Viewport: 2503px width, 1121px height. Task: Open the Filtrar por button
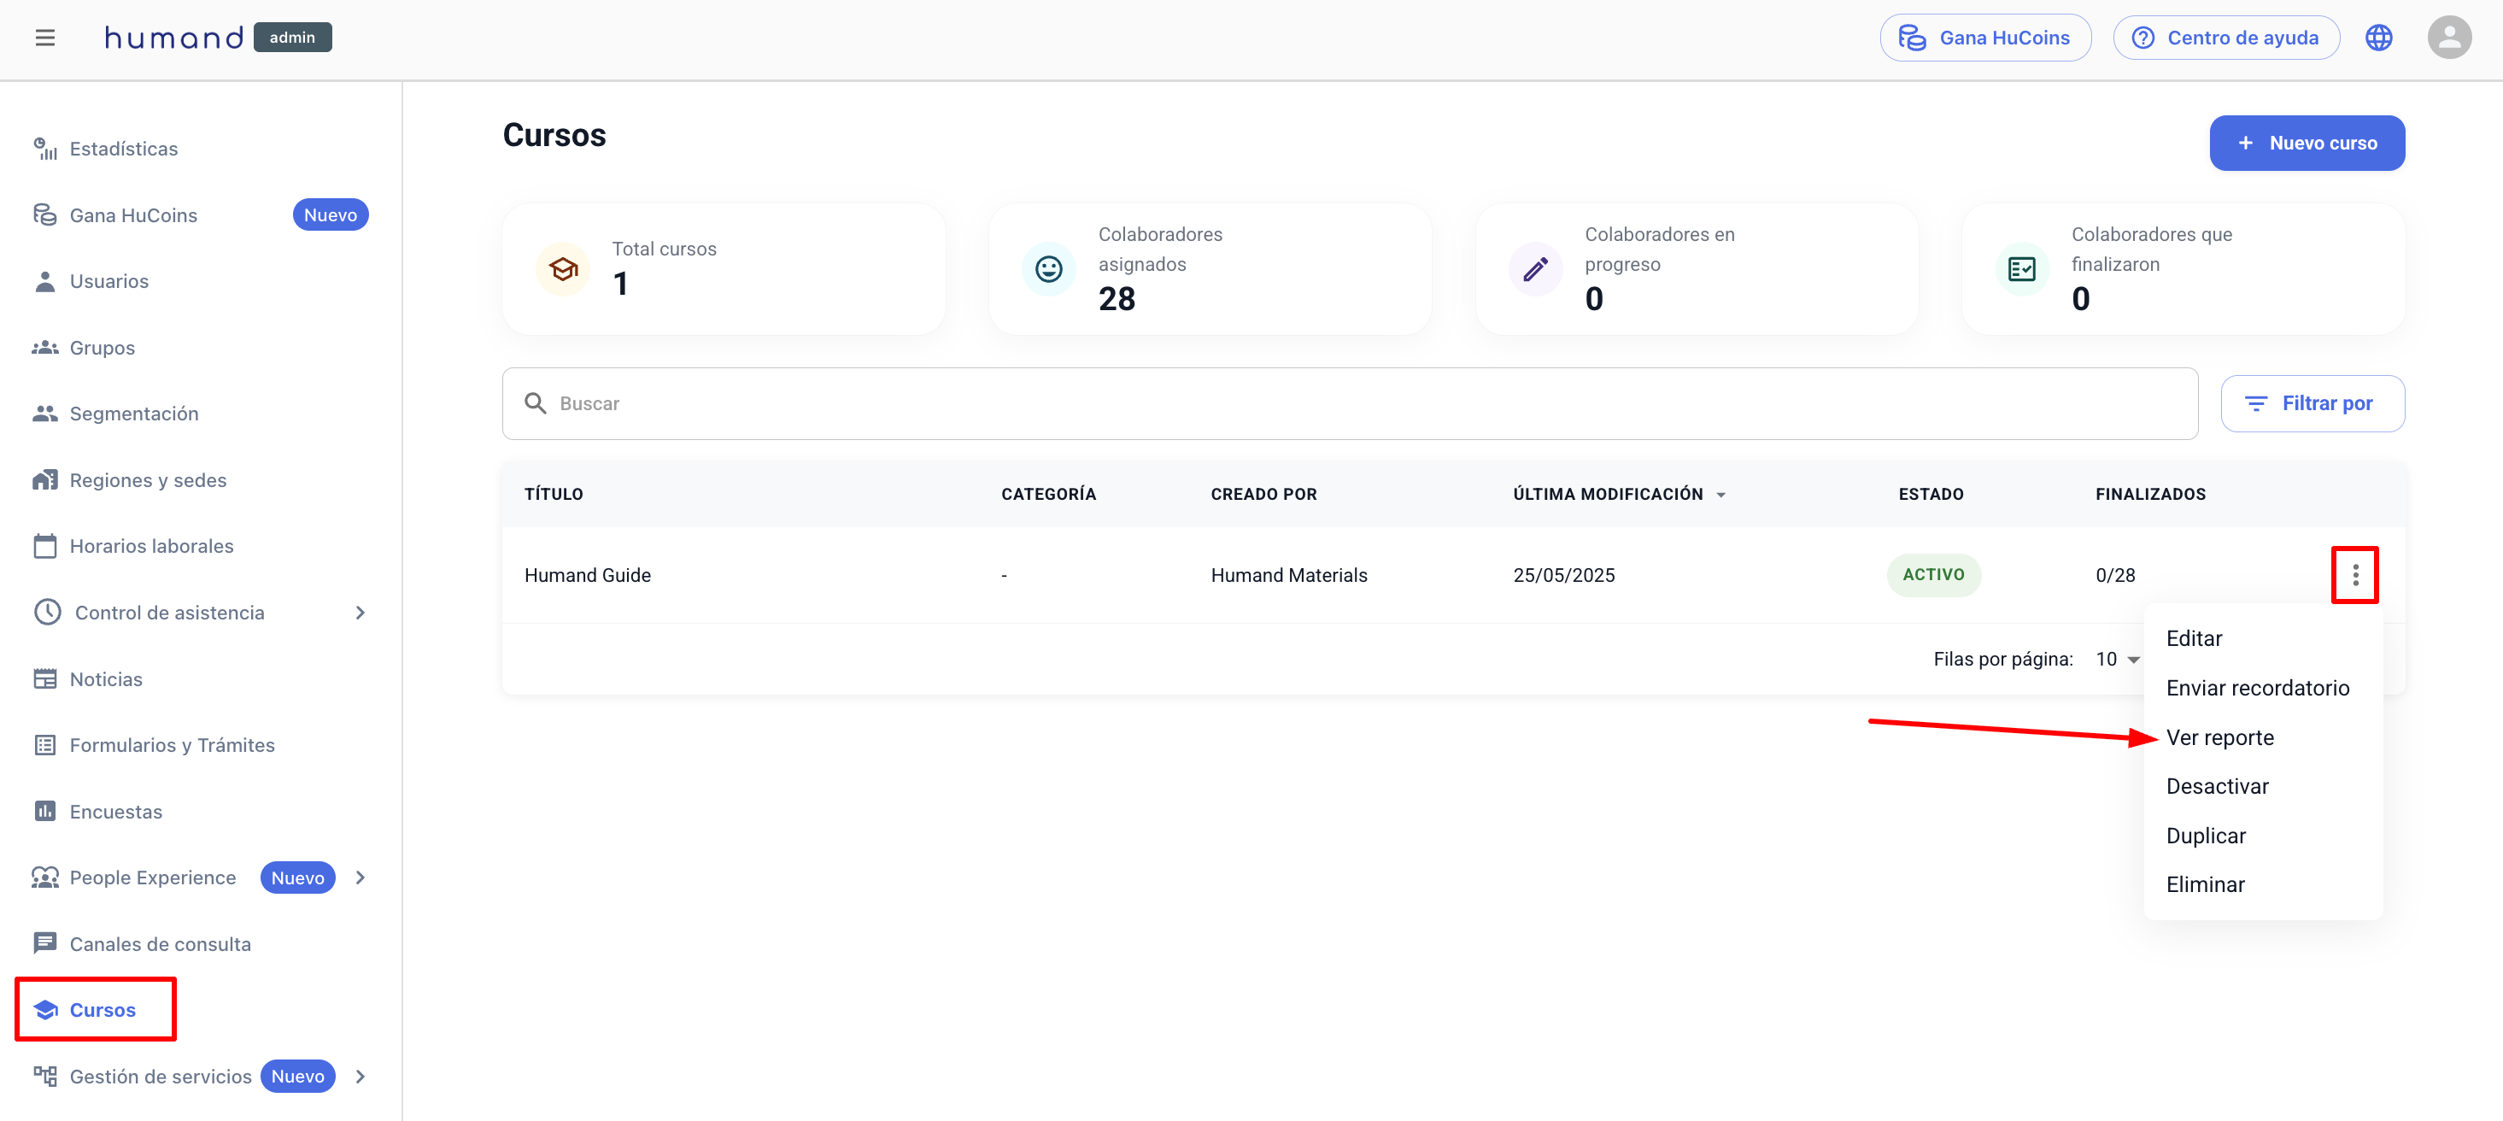click(2312, 403)
